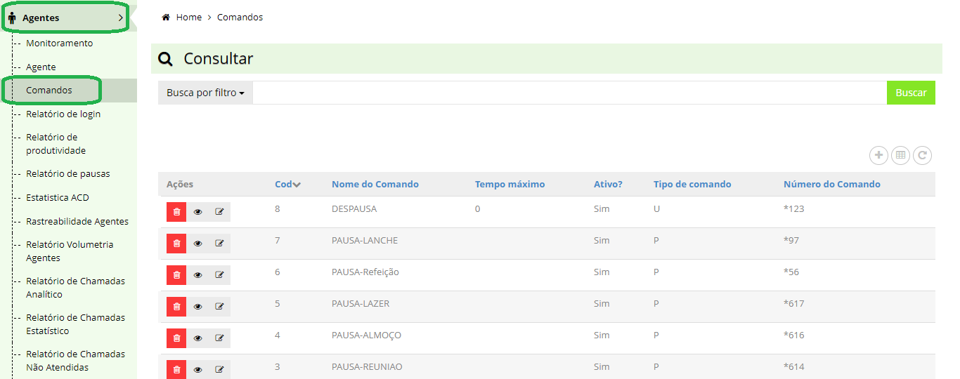Screen dimensions: 960x379
Task: Refresh the command list
Action: (922, 155)
